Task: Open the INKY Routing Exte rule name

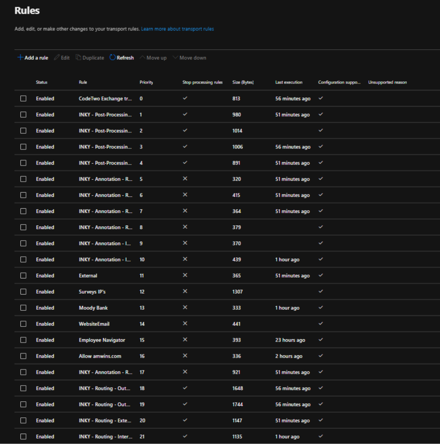Action: (x=105, y=420)
